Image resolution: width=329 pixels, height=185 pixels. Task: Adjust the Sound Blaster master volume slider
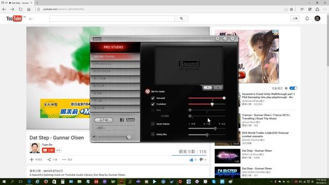129,137
